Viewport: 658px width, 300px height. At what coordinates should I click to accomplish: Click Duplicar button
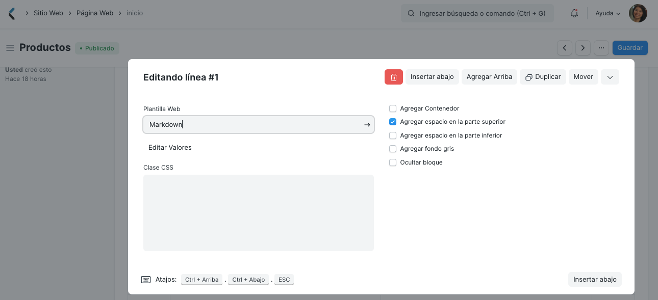click(543, 77)
